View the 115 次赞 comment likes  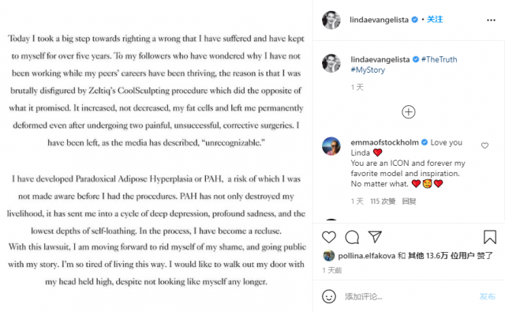click(383, 201)
